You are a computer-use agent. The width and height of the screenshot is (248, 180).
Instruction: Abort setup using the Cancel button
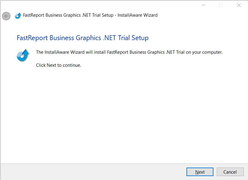point(230,172)
